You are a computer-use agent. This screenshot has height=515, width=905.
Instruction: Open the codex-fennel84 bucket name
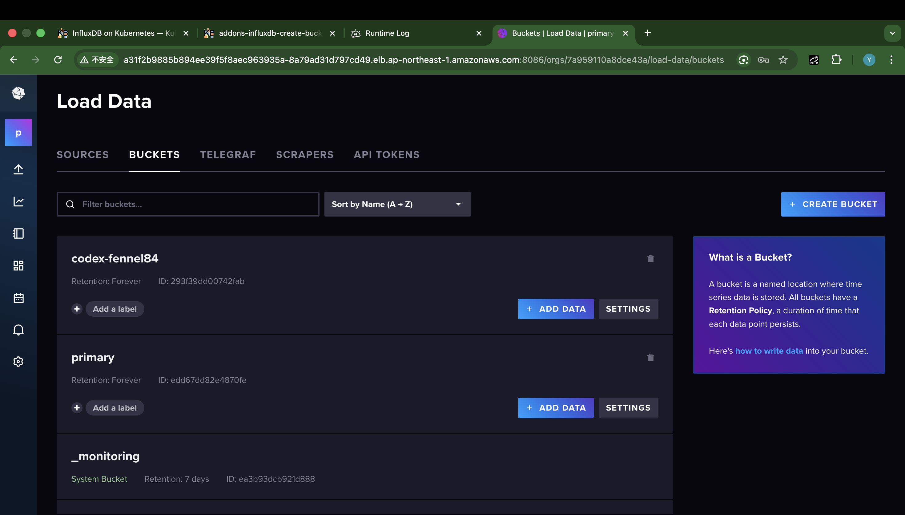pyautogui.click(x=115, y=258)
